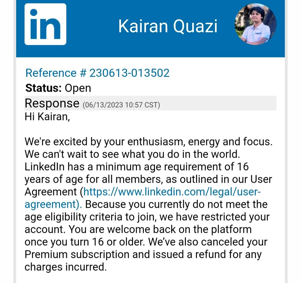301x283 pixels.
Task: Open Kairan Quazi's circular profile photo
Action: coord(255,24)
